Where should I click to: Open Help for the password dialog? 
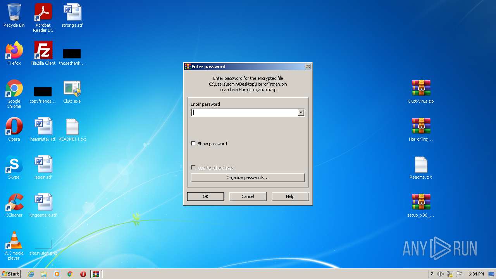click(x=290, y=196)
